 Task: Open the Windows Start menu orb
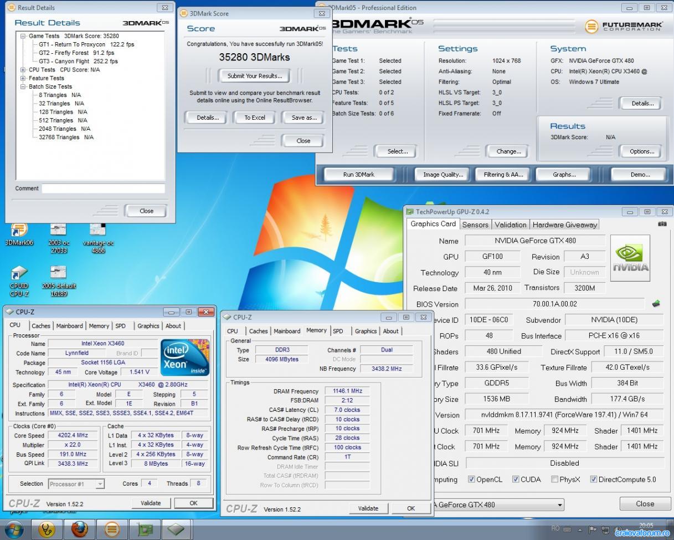(14, 530)
